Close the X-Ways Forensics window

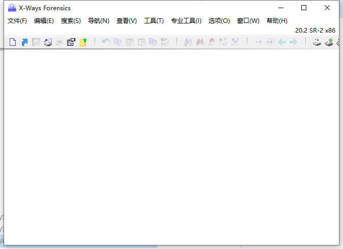[x=327, y=8]
